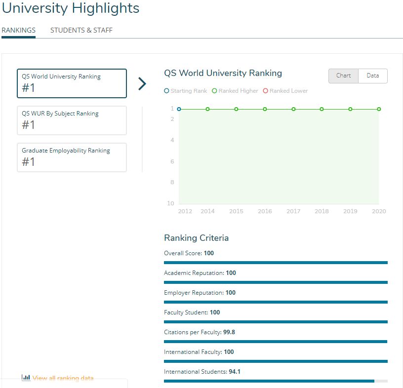Click the 2015 data point on chart
403x388 pixels.
click(236, 109)
